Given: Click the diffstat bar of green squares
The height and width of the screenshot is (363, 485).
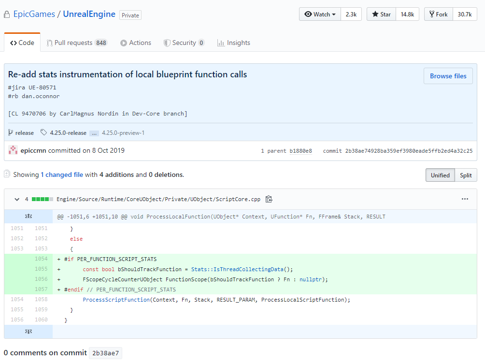Looking at the screenshot, I should point(43,199).
